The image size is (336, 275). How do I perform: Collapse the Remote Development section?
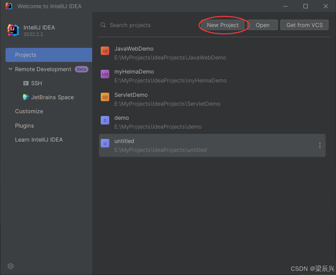[10, 69]
